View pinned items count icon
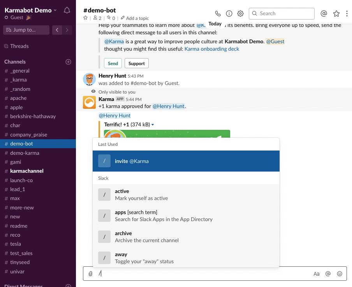 point(111,18)
